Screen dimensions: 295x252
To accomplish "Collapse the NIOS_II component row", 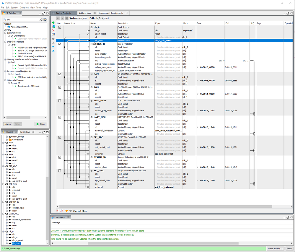I will pyautogui.click(x=91, y=44).
